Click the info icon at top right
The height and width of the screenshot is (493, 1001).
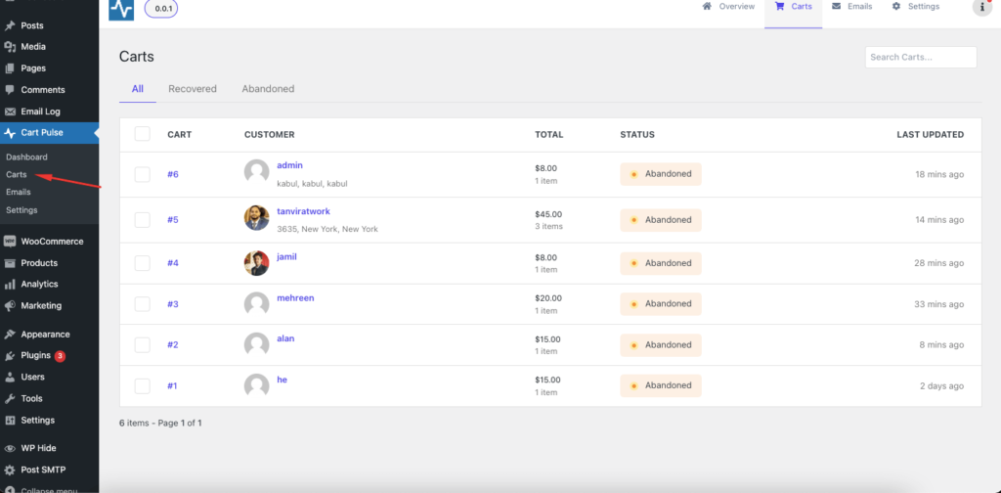(x=982, y=7)
